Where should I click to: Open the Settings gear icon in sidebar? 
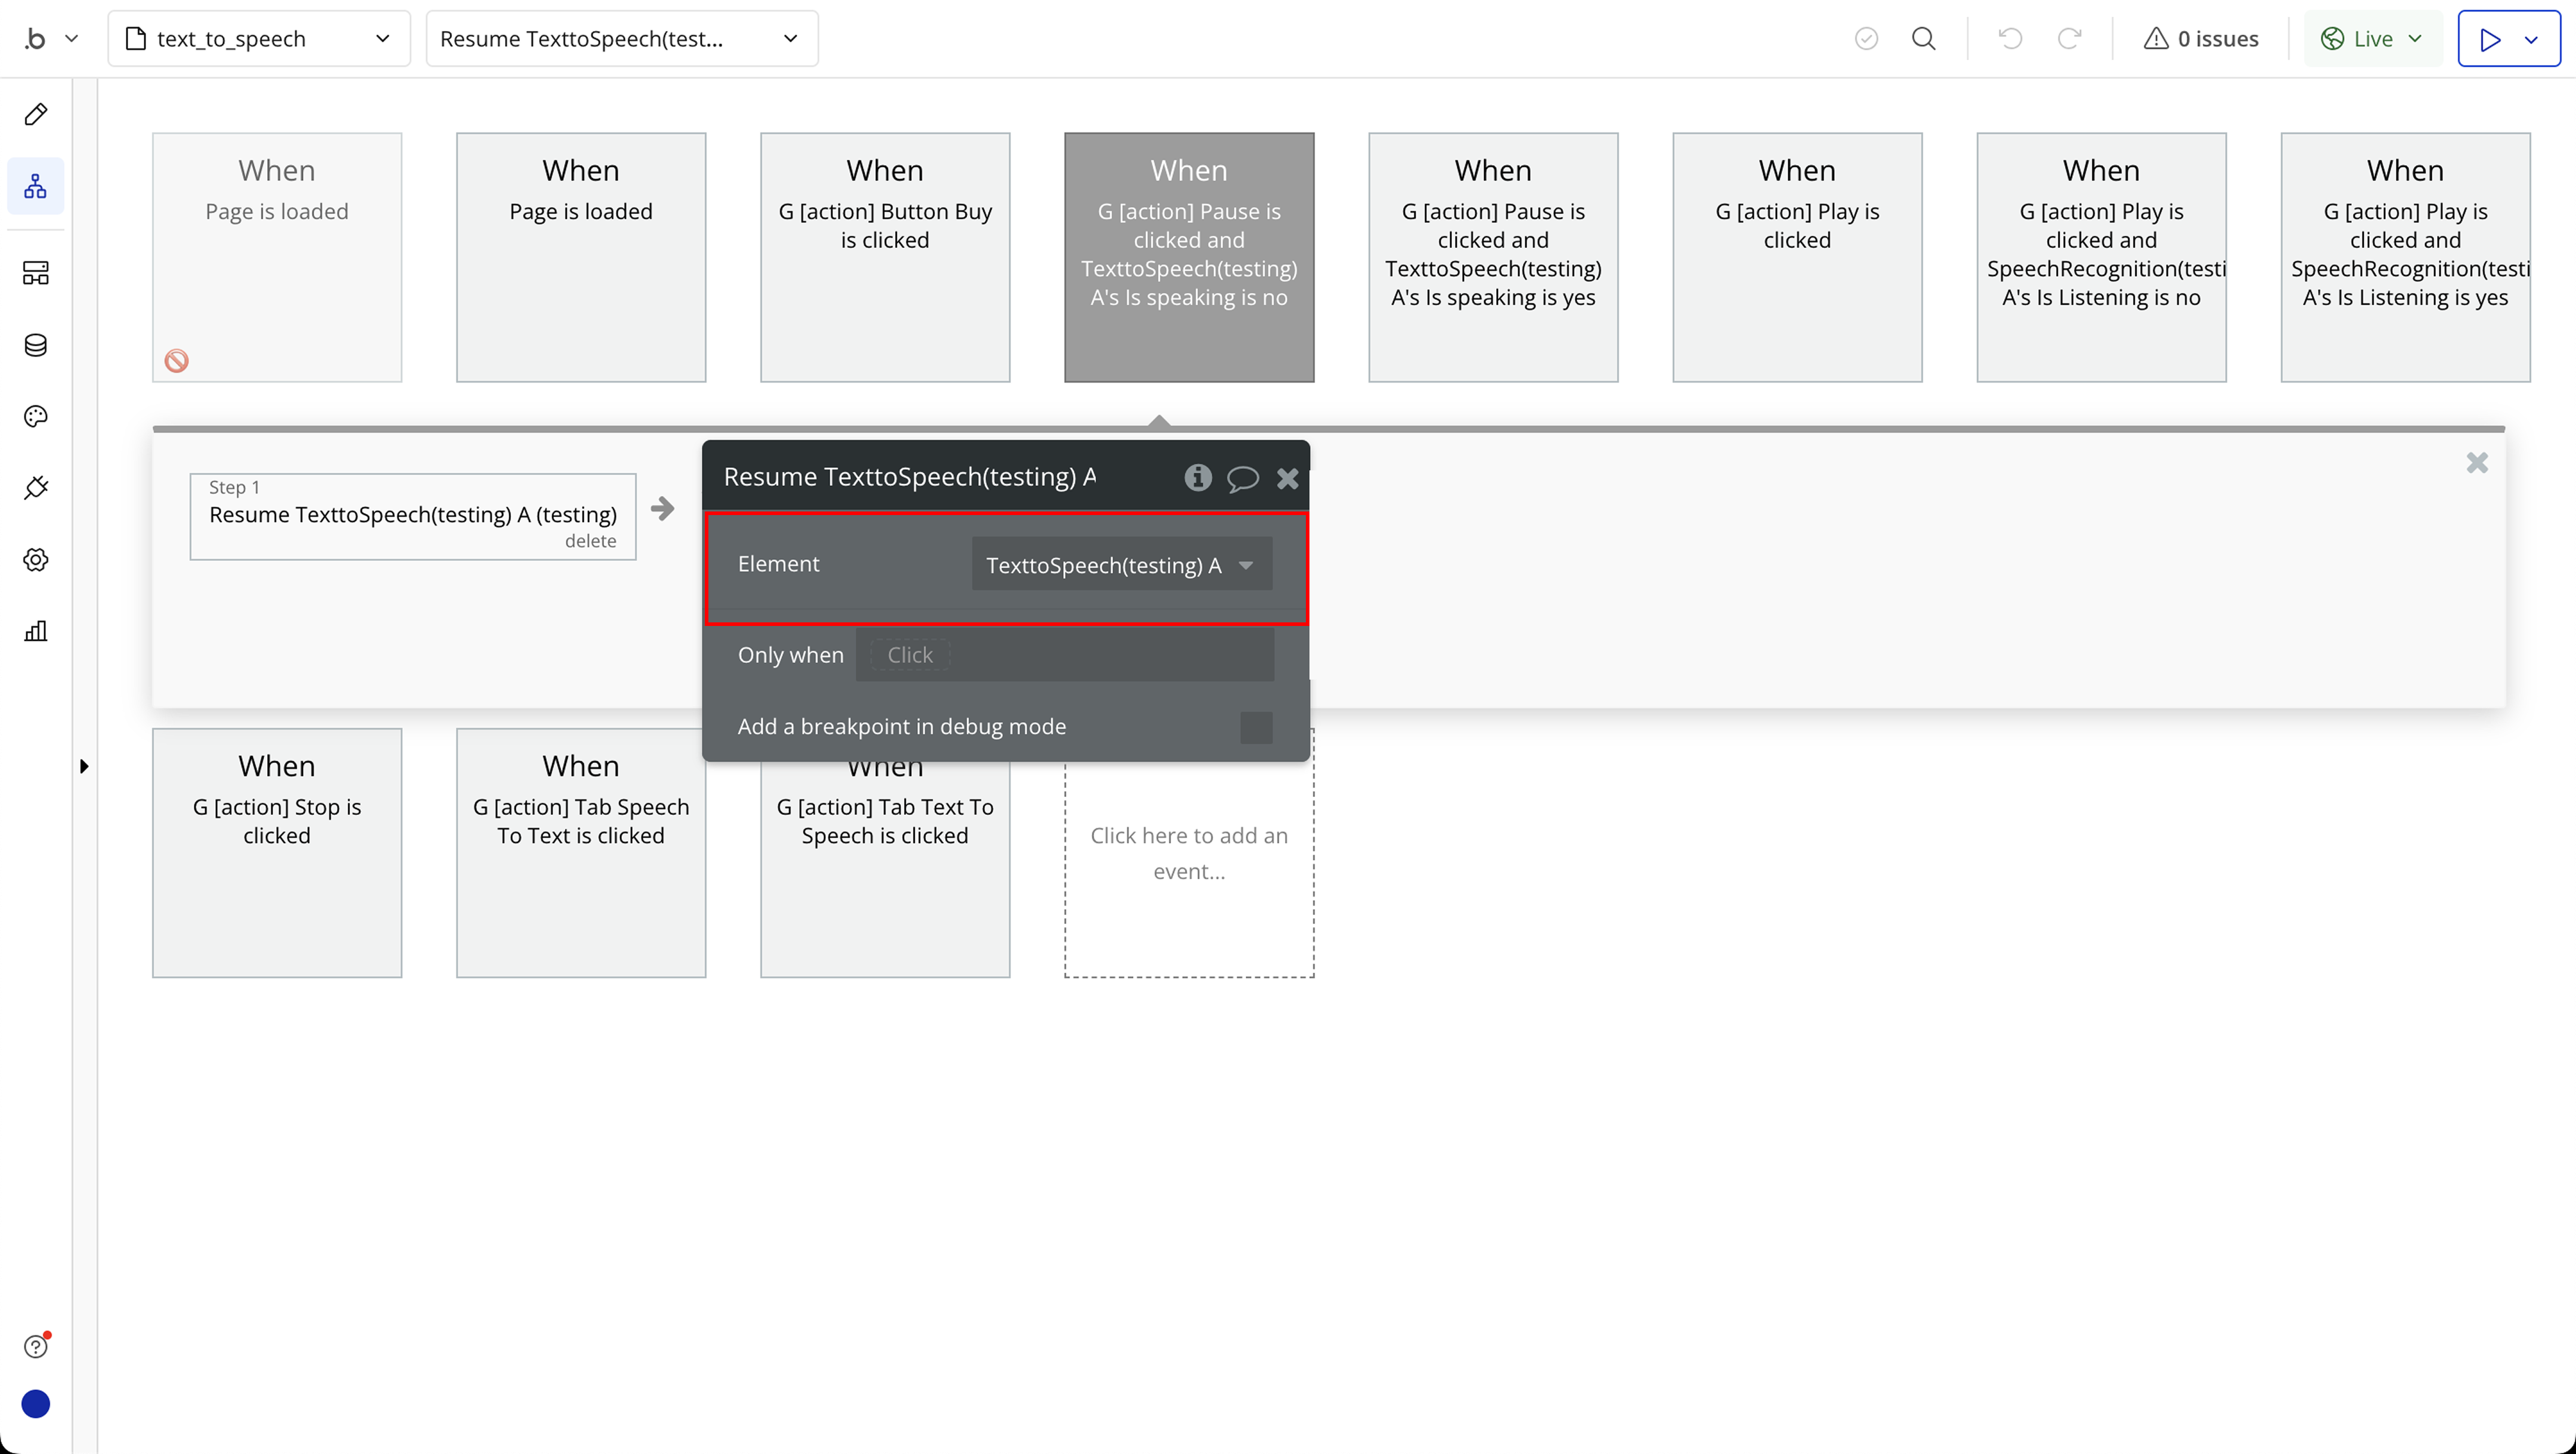coord(36,559)
